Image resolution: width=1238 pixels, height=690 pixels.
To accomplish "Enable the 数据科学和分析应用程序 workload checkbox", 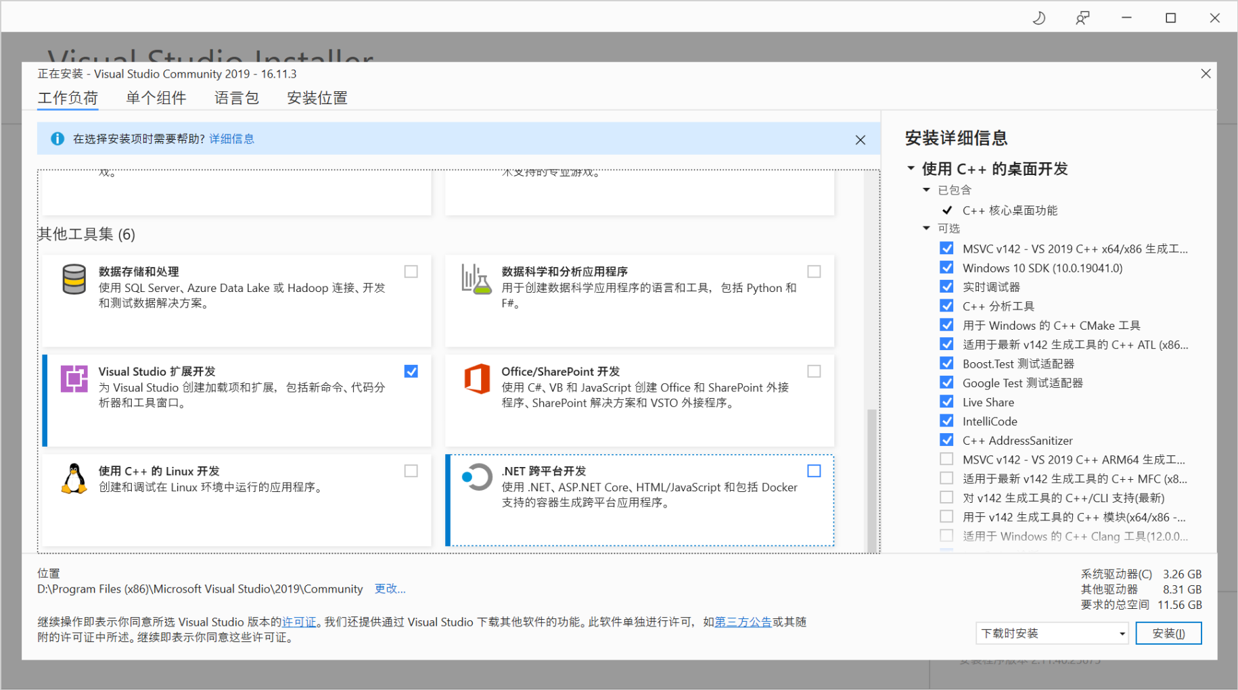I will click(x=814, y=272).
